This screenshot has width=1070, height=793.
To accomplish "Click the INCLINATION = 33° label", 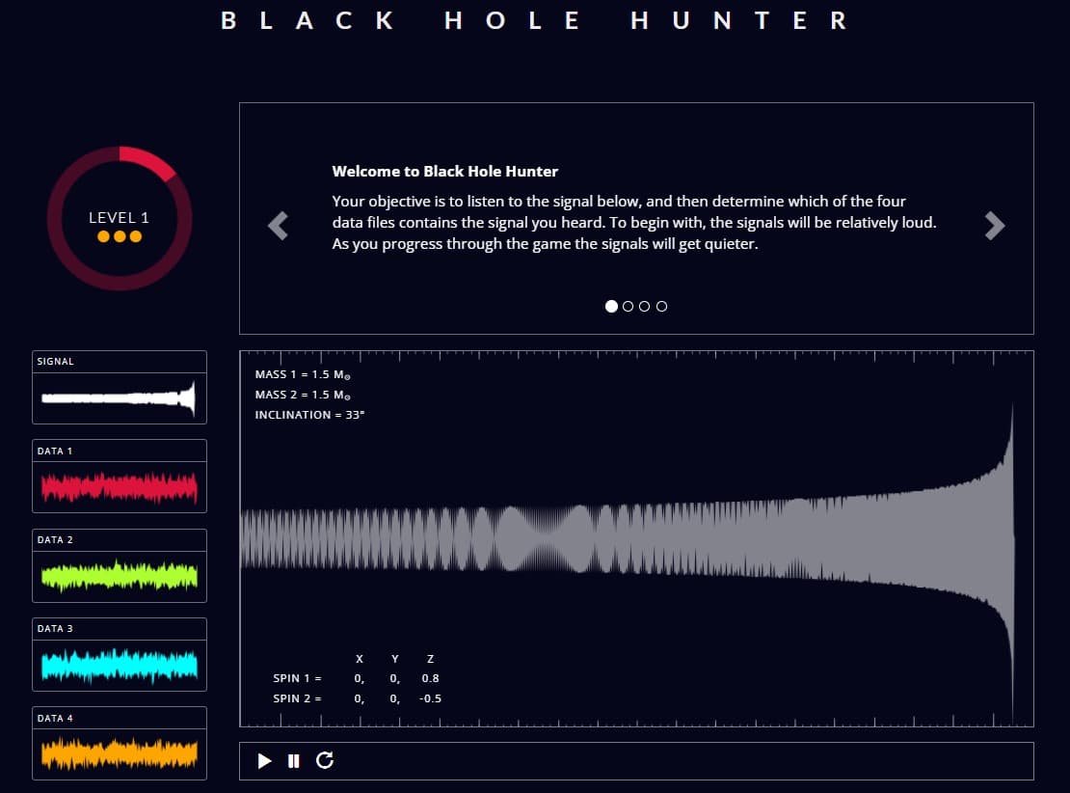I will [x=309, y=415].
